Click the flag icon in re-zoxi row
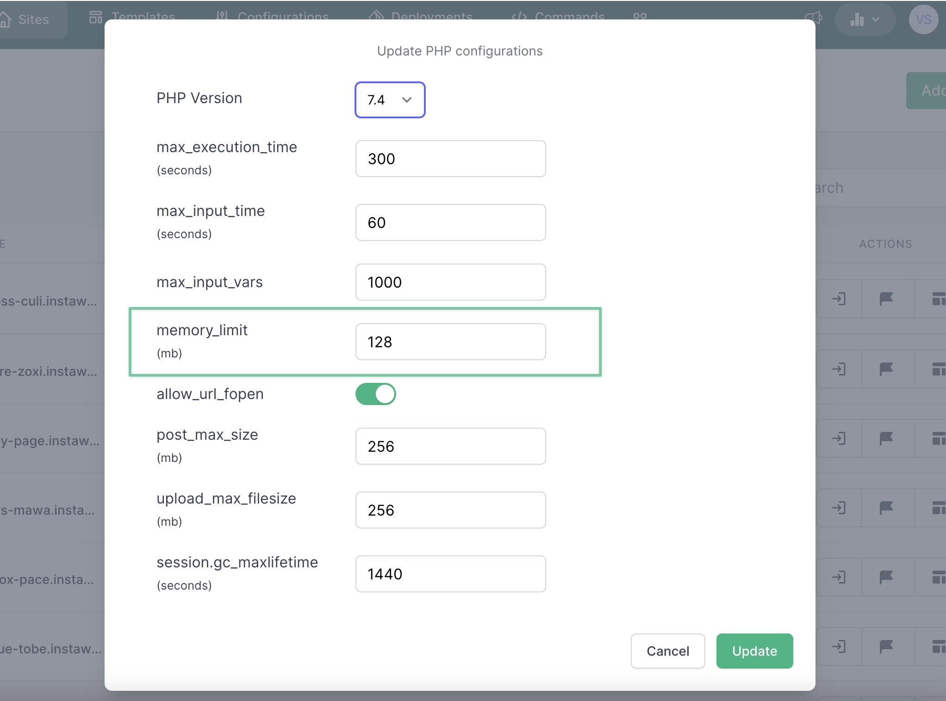The width and height of the screenshot is (946, 701). tap(886, 369)
